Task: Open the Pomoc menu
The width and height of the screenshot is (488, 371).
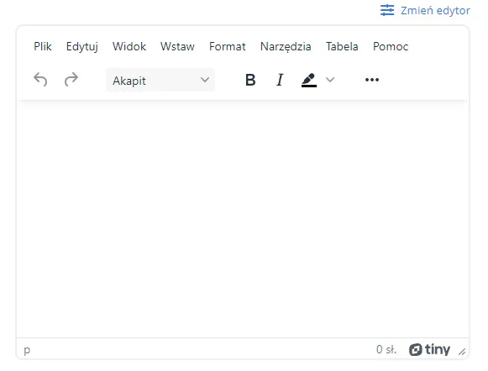Action: click(391, 46)
